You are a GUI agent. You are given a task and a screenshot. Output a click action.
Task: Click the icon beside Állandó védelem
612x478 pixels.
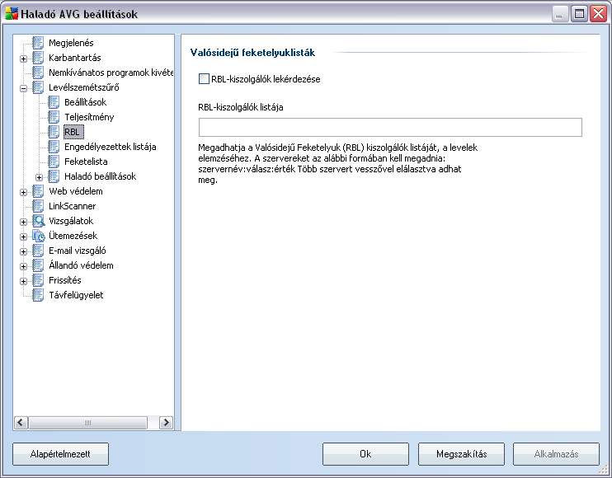[x=38, y=265]
